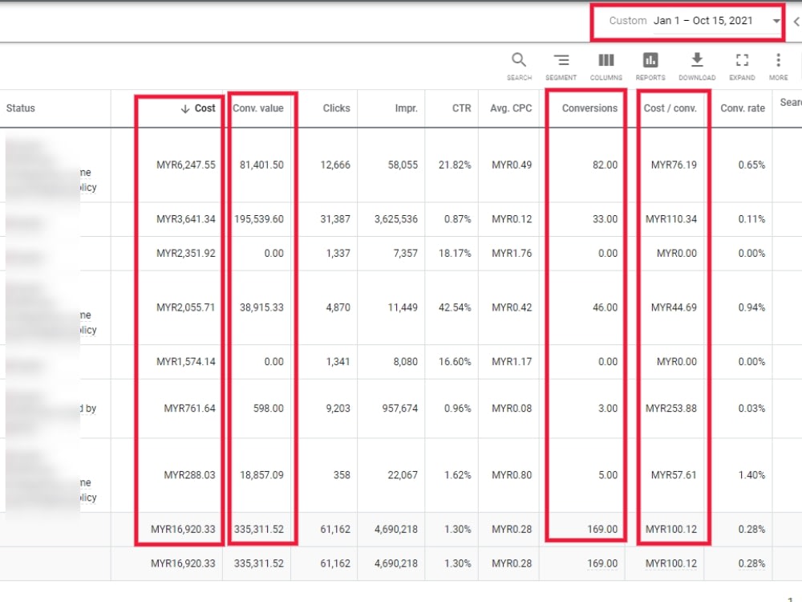Select the cost cell MYR1,574.14
This screenshot has width=802, height=602.
(186, 362)
